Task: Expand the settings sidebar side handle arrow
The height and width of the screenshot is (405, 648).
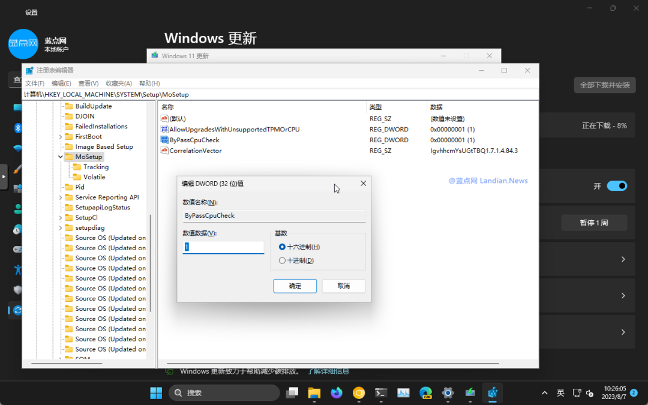Action: (4, 177)
